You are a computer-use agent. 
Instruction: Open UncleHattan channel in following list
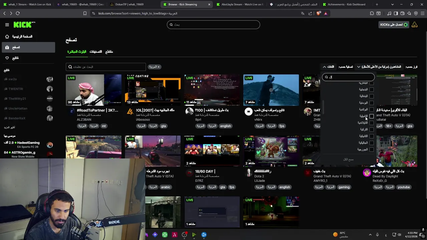[x=28, y=109]
